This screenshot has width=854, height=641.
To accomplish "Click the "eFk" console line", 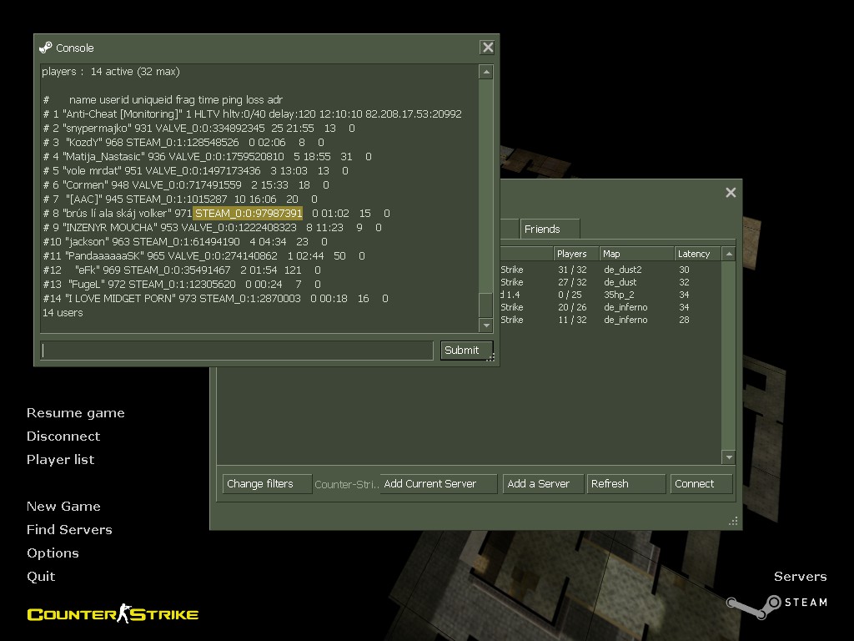I will coord(182,270).
